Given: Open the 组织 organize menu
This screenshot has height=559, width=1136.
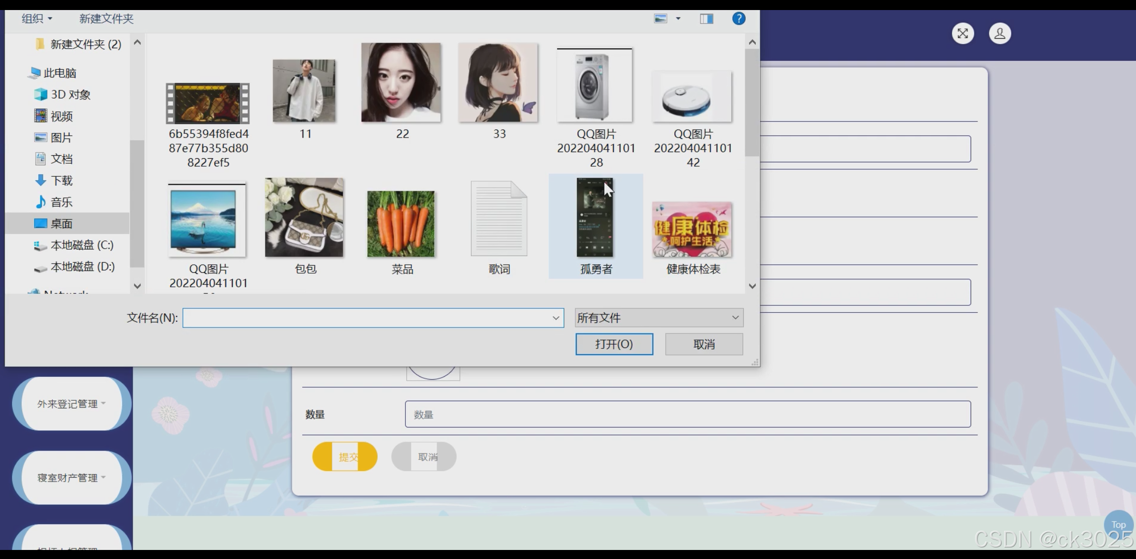Looking at the screenshot, I should (x=37, y=19).
